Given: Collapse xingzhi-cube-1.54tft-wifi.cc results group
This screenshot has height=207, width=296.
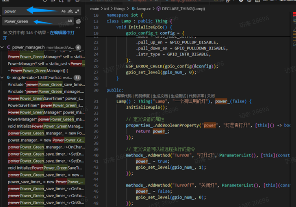Looking at the screenshot, I should click(3, 78).
